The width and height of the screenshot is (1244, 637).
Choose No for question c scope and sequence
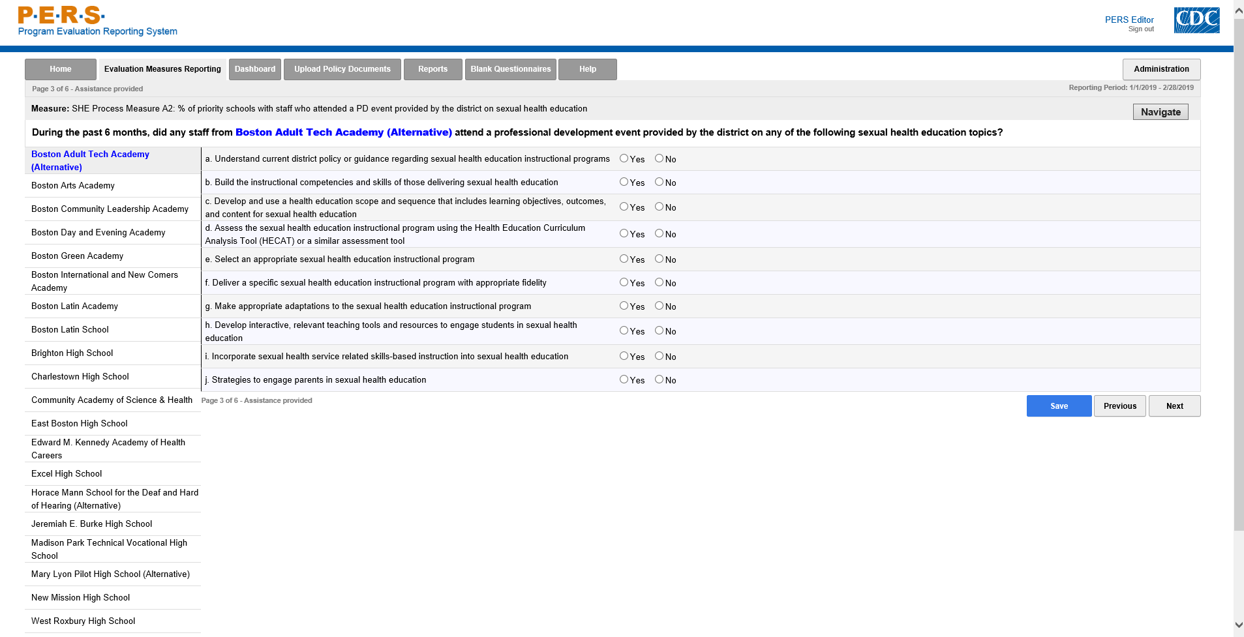[660, 207]
